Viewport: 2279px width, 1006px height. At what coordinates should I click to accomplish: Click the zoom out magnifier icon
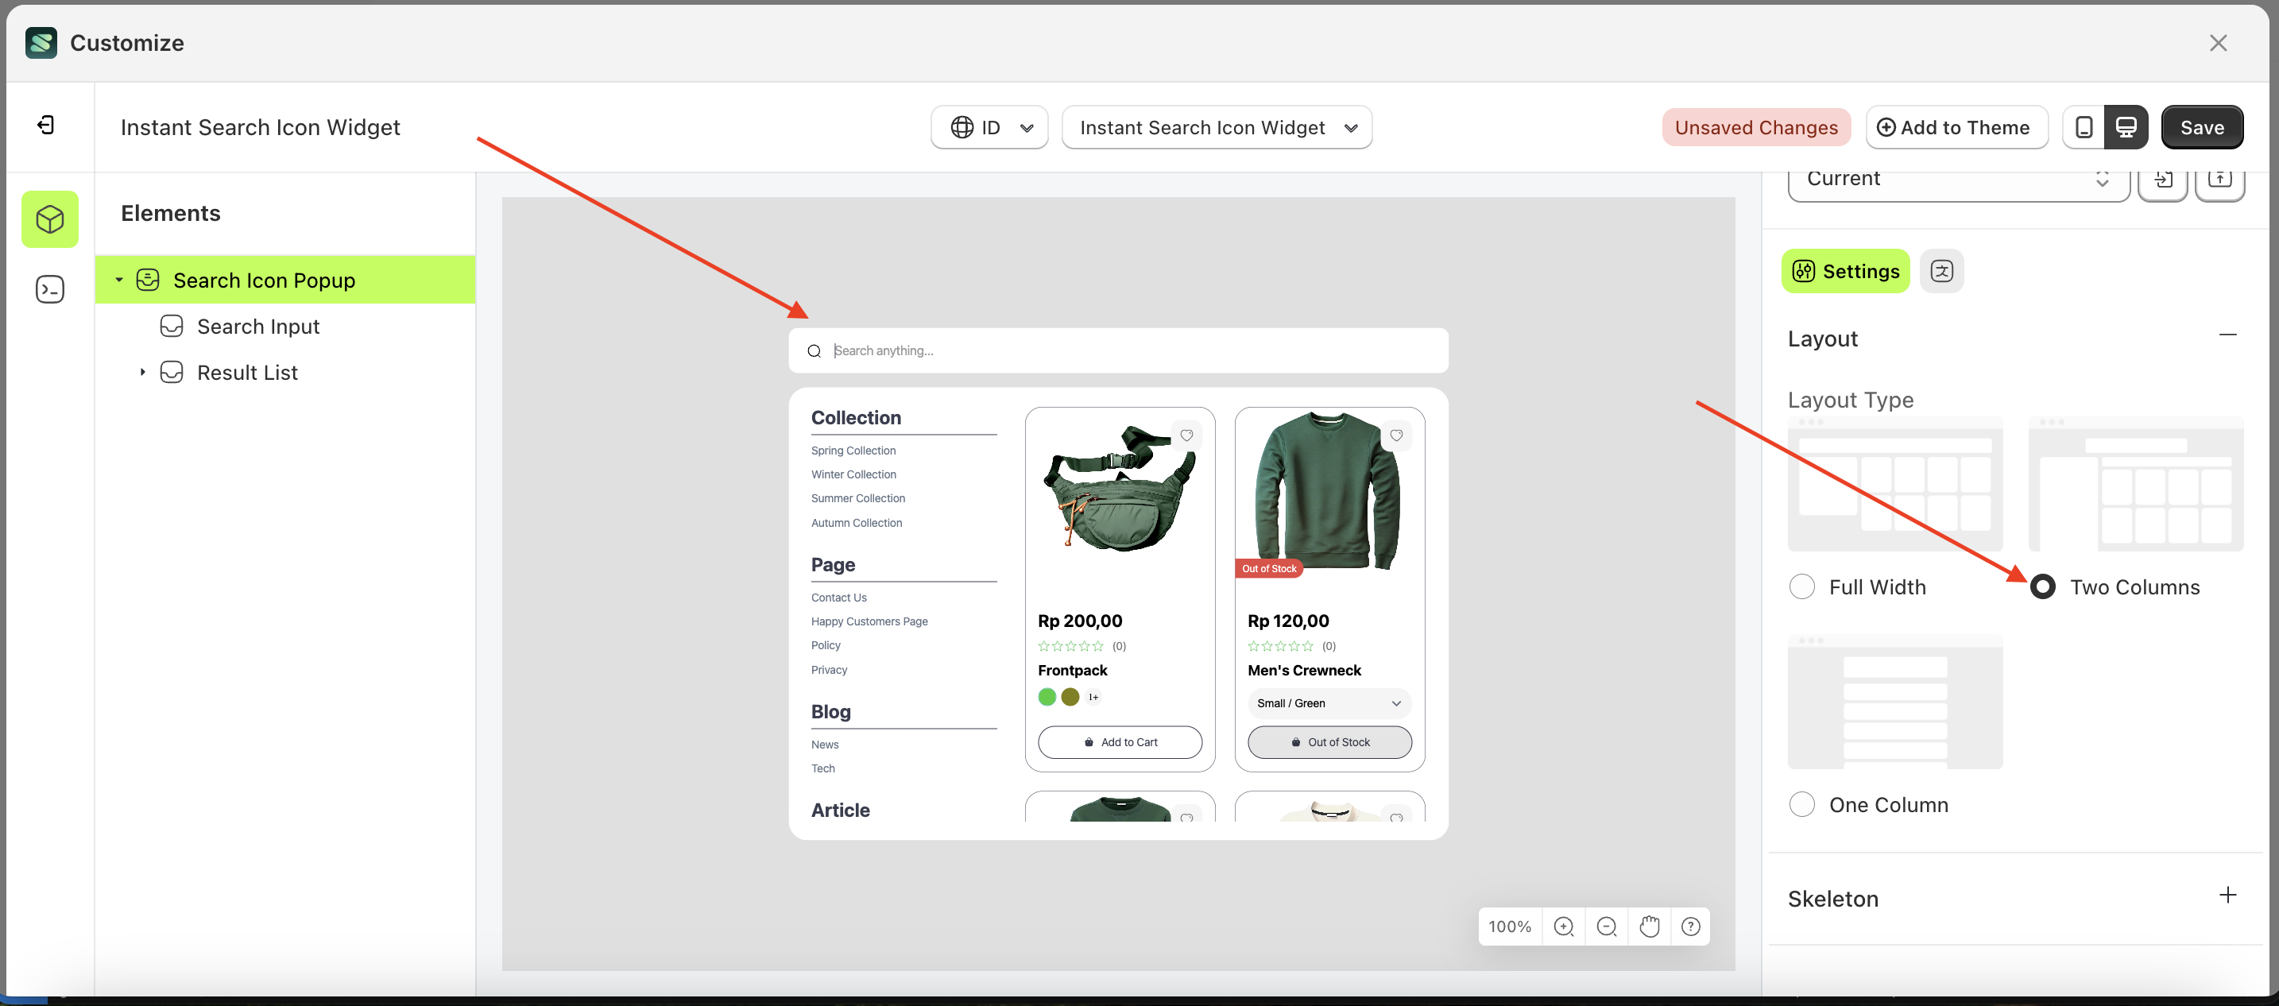tap(1607, 927)
